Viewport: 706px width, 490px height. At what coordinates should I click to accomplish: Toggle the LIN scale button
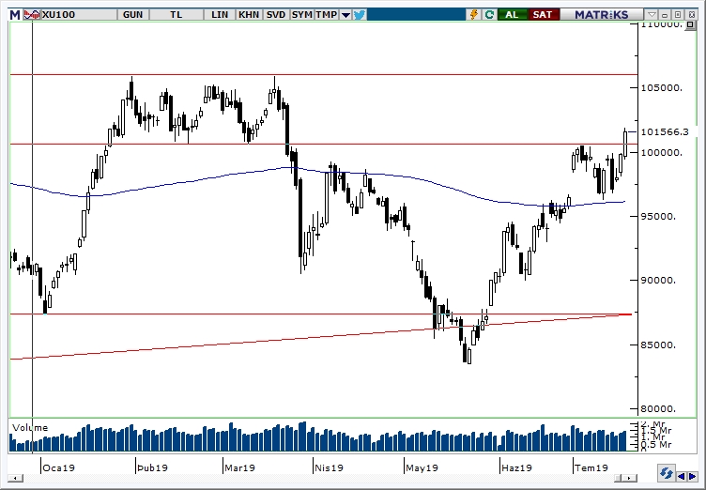click(220, 14)
